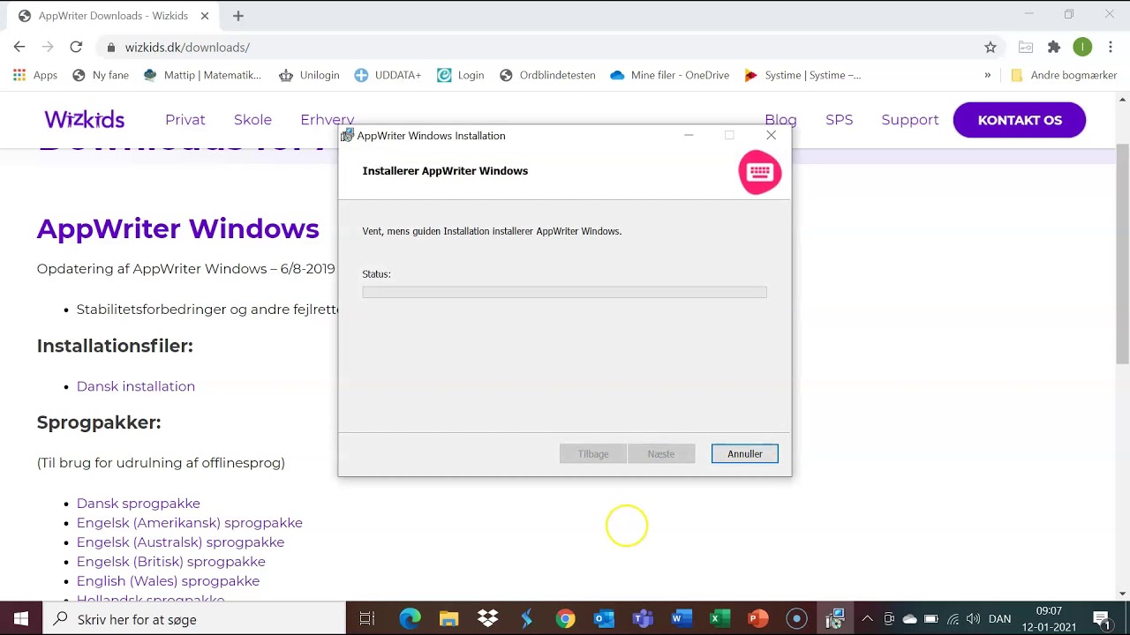
Task: Open the Ordblindetesten bookmark
Action: [547, 75]
